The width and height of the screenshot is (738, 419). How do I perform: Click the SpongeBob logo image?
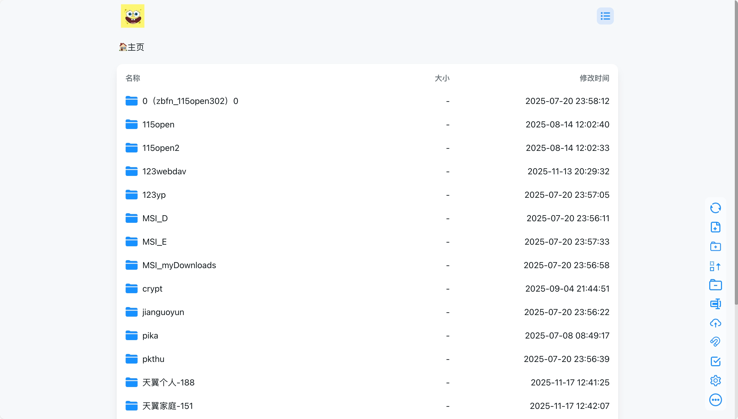pyautogui.click(x=133, y=16)
